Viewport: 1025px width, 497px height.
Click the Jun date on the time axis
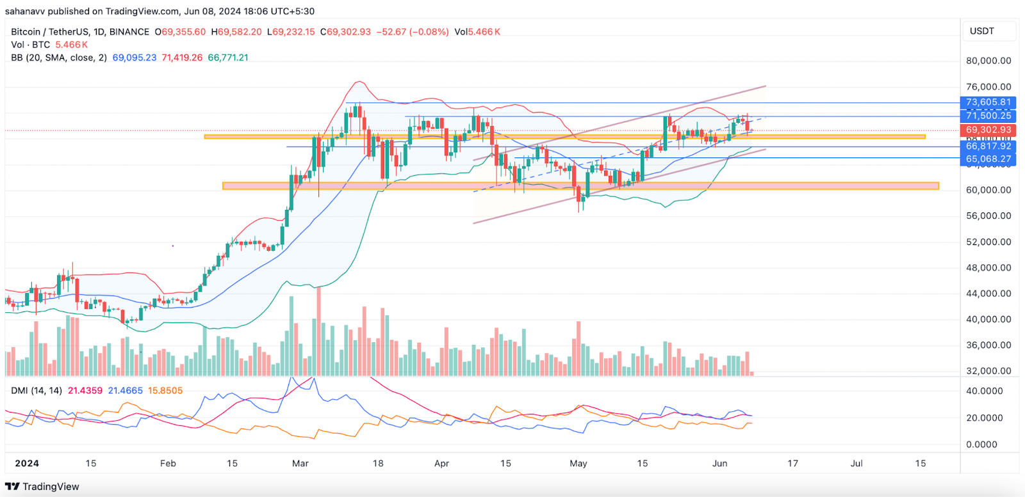[719, 464]
